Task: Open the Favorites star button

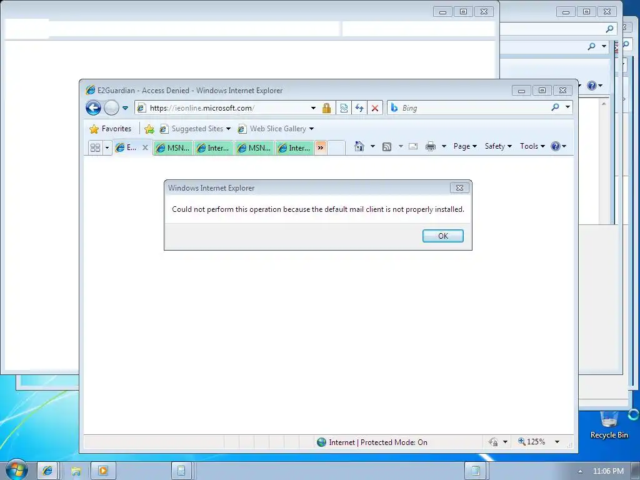Action: click(111, 129)
